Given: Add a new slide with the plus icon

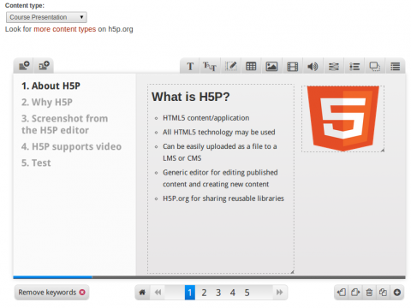Looking at the screenshot, I should (x=397, y=293).
